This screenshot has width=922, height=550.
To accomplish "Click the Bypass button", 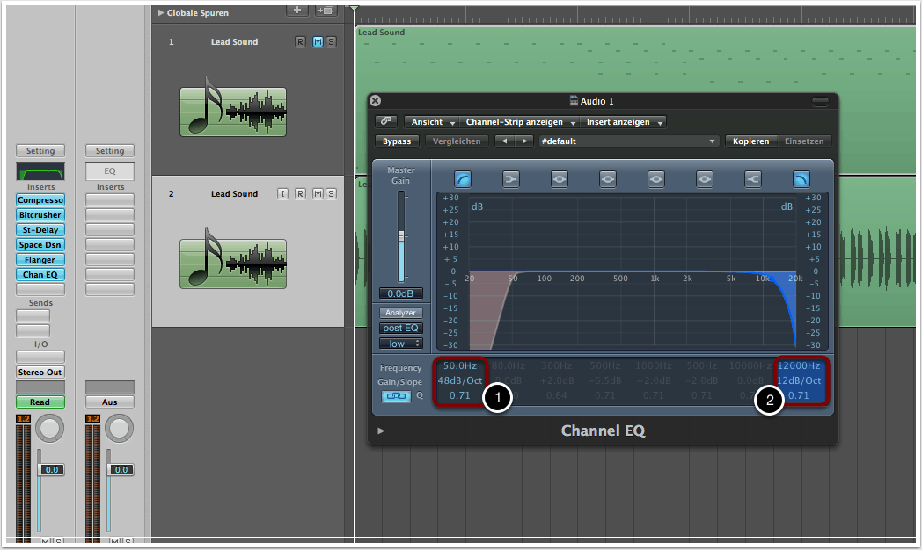I will [398, 141].
